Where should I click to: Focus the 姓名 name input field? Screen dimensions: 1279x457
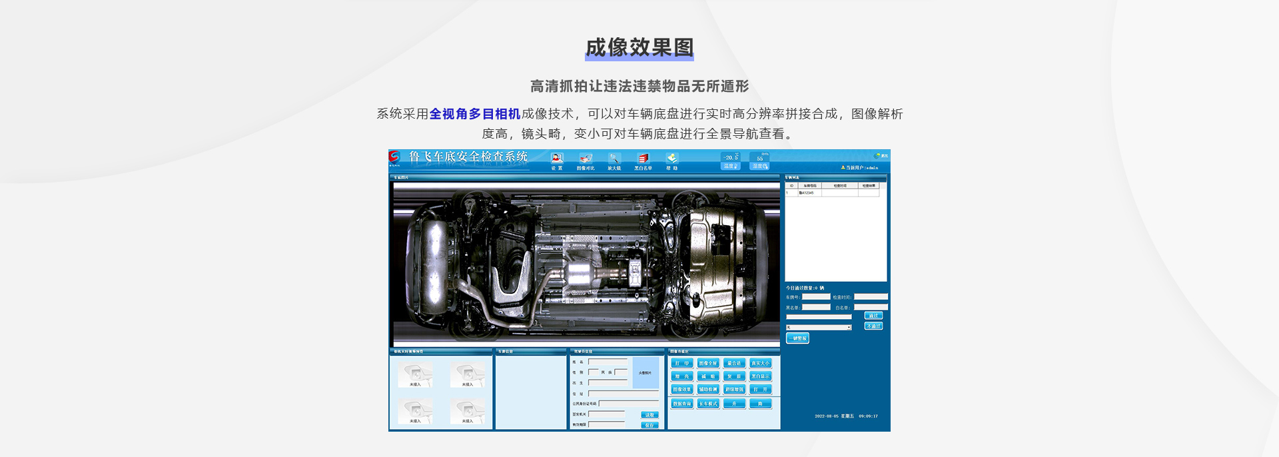(x=608, y=362)
